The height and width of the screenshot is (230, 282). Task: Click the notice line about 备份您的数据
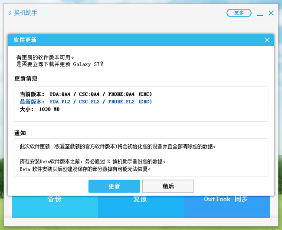point(93,162)
